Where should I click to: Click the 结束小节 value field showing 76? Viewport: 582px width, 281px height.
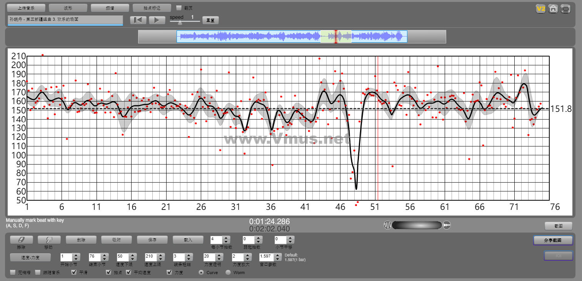pyautogui.click(x=94, y=257)
